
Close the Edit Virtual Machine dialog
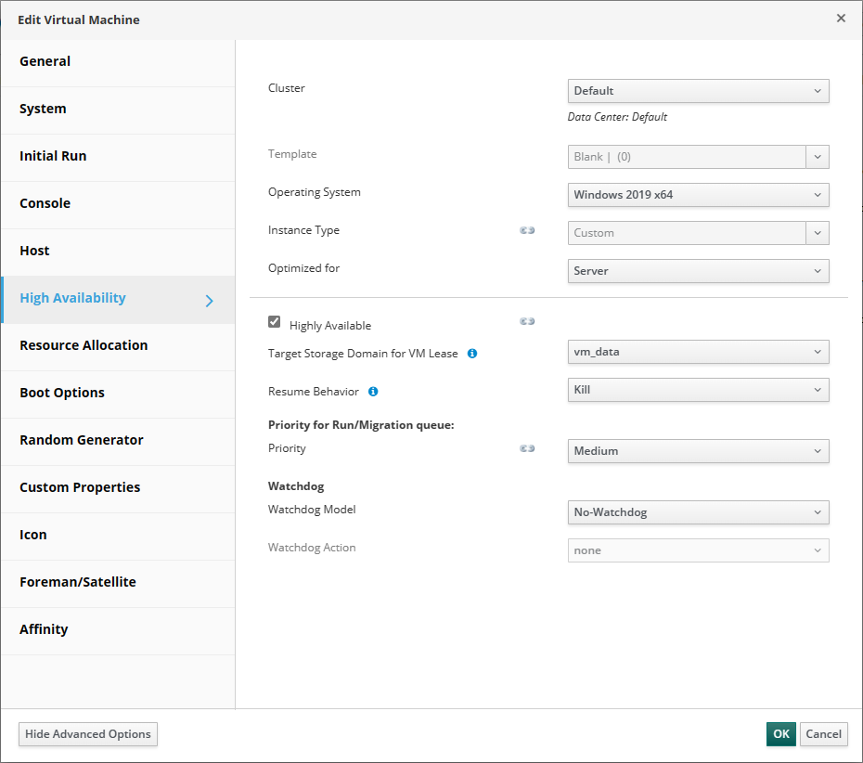(841, 19)
